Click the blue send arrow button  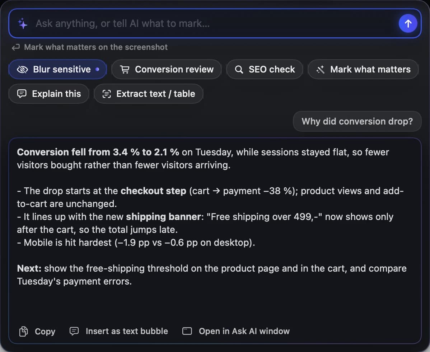click(408, 23)
